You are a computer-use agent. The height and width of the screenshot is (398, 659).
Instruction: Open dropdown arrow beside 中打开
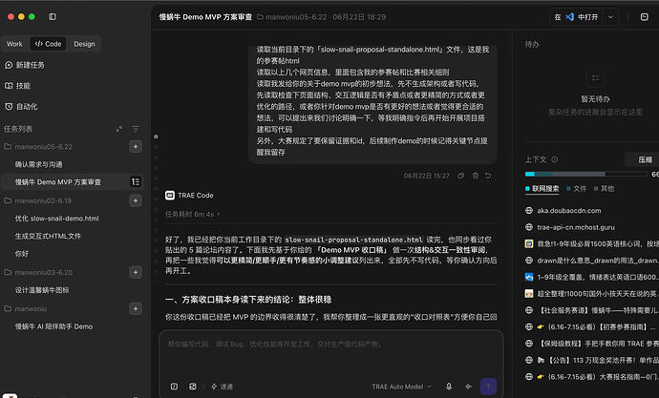610,17
